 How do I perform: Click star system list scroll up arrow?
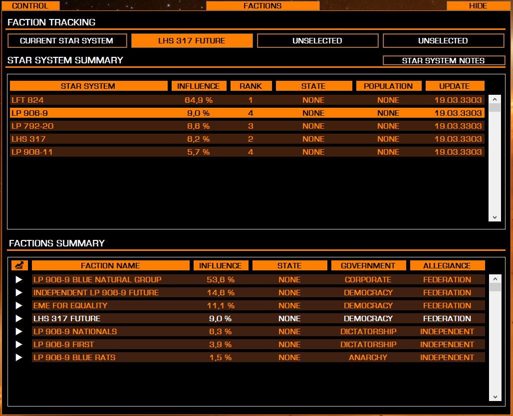[495, 99]
